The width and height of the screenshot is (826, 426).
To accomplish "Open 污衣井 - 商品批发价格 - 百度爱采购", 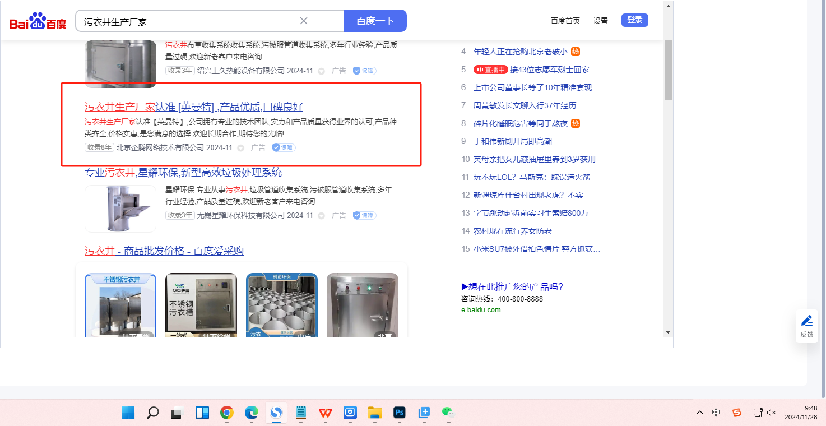I will coord(164,251).
